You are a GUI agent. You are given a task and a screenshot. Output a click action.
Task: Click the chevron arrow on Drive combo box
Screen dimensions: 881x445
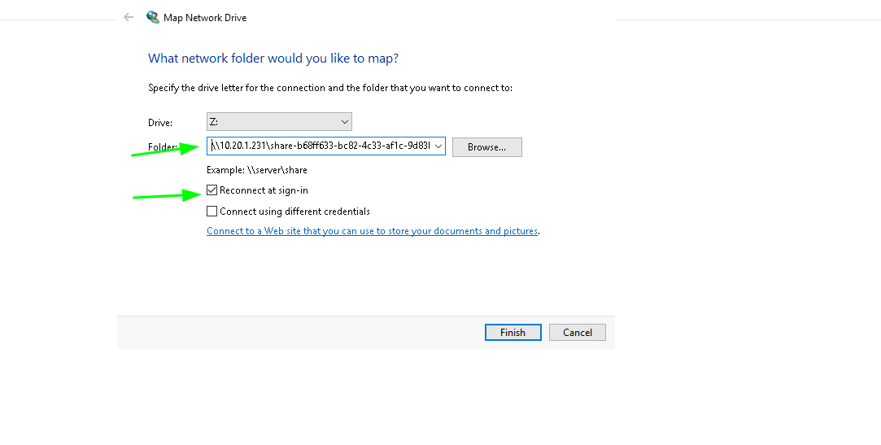tap(344, 122)
